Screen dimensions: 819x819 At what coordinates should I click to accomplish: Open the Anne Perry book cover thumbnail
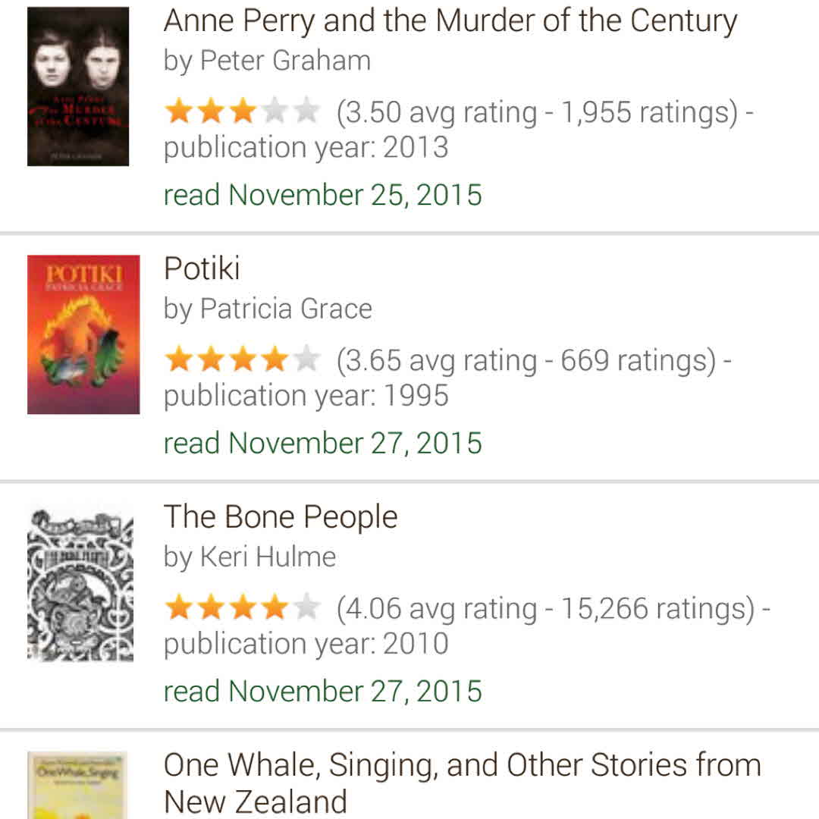[x=78, y=86]
